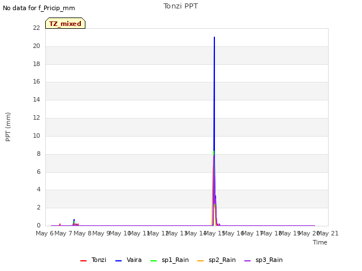362x271 pixels.
Task: Click the y-axis value 16
Action: coord(36,81)
